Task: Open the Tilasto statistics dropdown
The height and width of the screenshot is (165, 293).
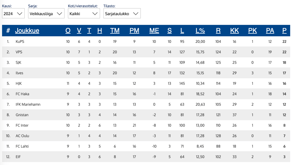Action: (122, 13)
